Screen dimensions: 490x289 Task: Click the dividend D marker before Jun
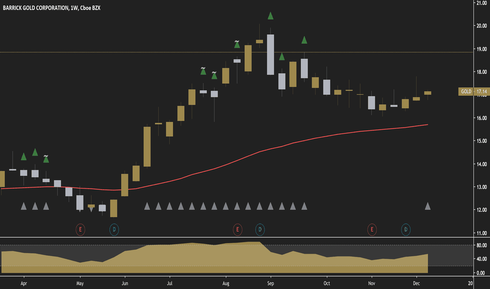tap(114, 230)
